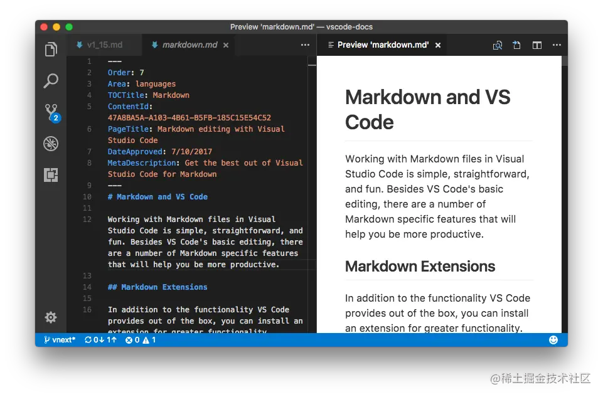Image resolution: width=603 pixels, height=397 pixels.
Task: Close the Preview 'markdown.md' tab
Action: (x=438, y=45)
